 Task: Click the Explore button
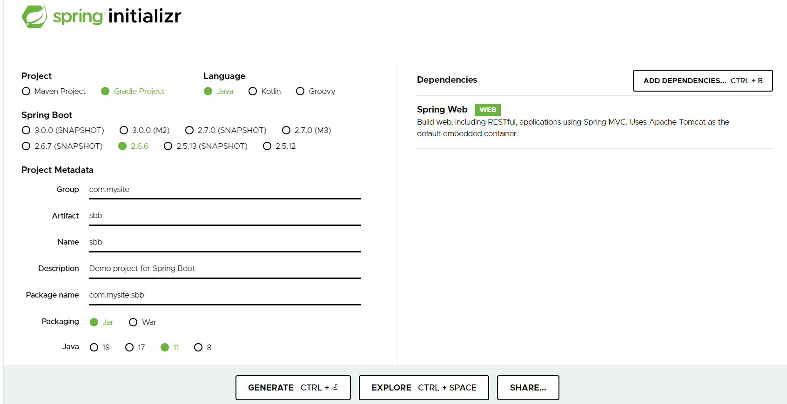pyautogui.click(x=424, y=388)
